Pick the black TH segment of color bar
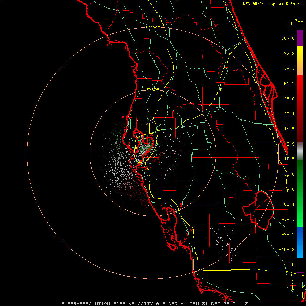 click(x=300, y=265)
